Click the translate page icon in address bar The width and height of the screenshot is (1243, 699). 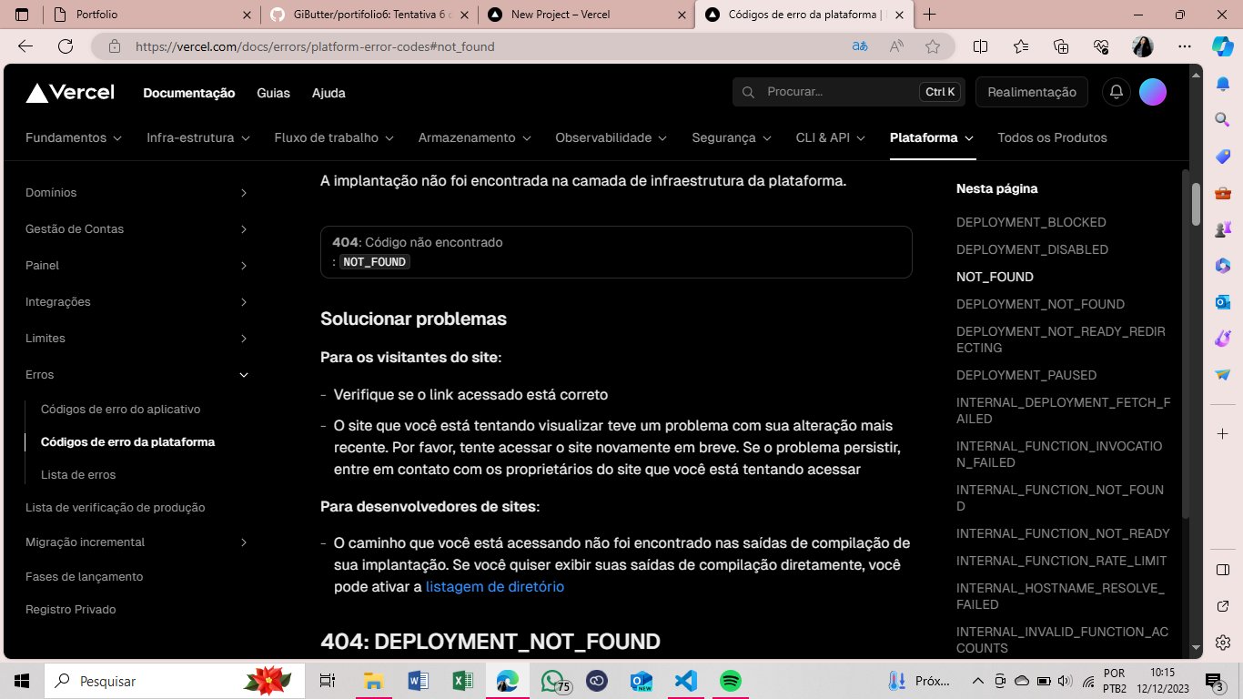tap(859, 46)
